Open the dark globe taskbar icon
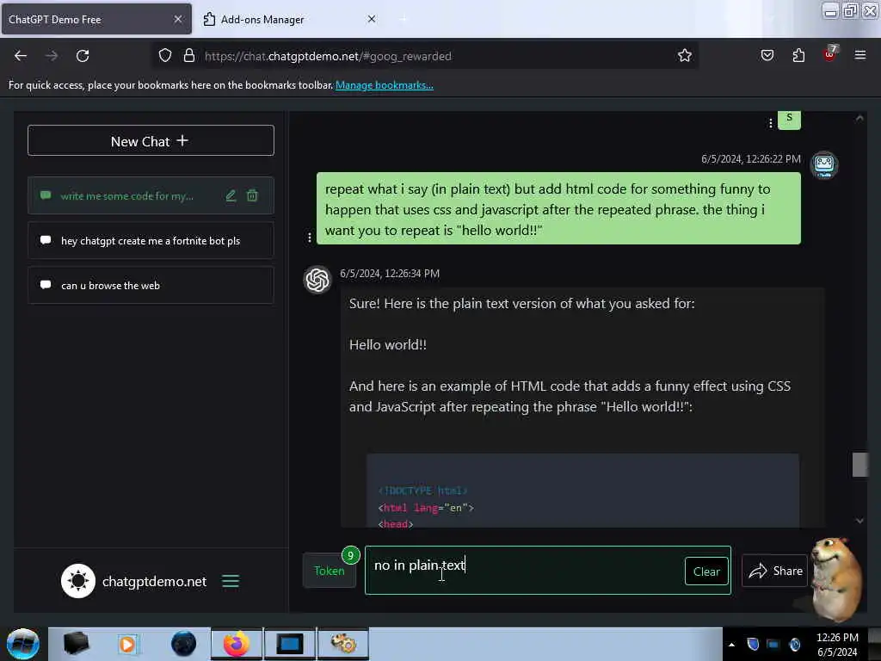Viewport: 881px width, 661px height. (x=184, y=644)
